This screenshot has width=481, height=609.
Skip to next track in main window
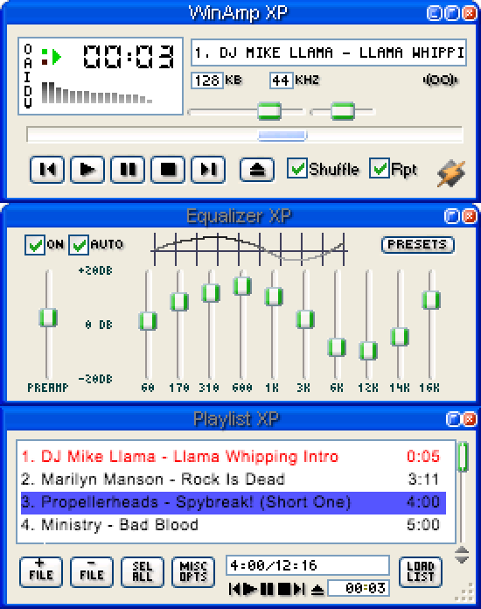tap(208, 170)
